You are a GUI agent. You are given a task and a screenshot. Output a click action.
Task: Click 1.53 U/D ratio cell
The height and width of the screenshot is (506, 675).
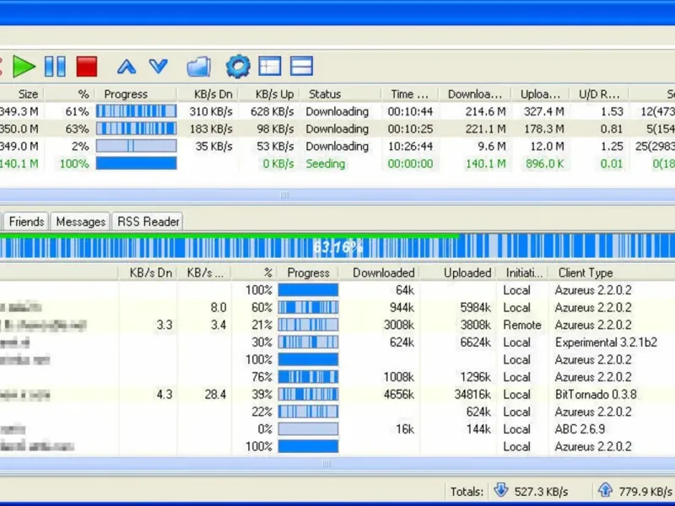(x=612, y=112)
